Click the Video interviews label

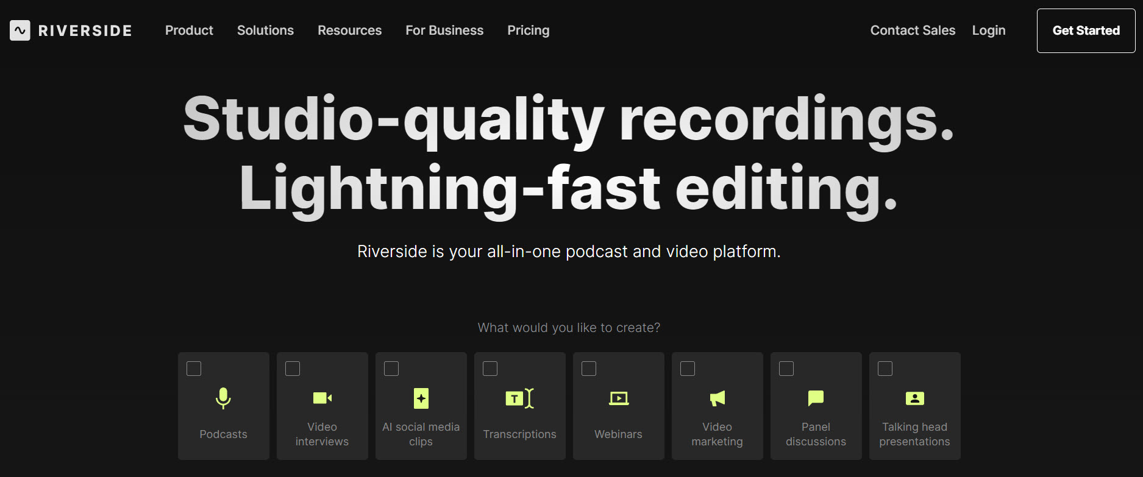coord(322,434)
